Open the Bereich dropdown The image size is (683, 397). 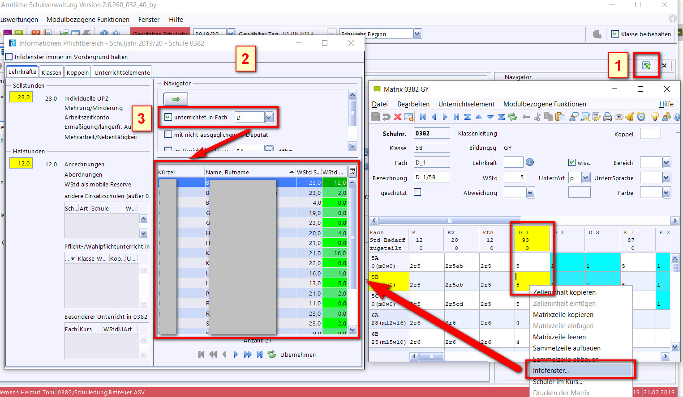click(x=666, y=163)
